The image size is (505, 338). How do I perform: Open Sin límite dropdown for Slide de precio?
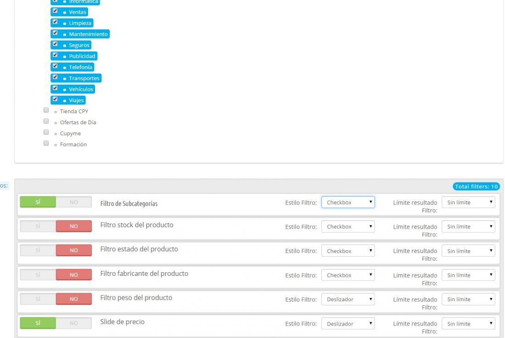click(469, 323)
